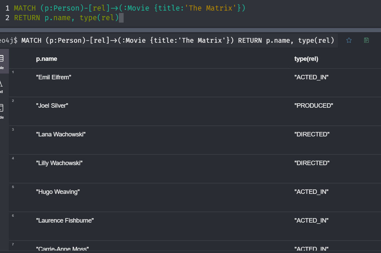Select cell "Carrie-Anne Moss"
The height and width of the screenshot is (253, 381).
coord(62,249)
